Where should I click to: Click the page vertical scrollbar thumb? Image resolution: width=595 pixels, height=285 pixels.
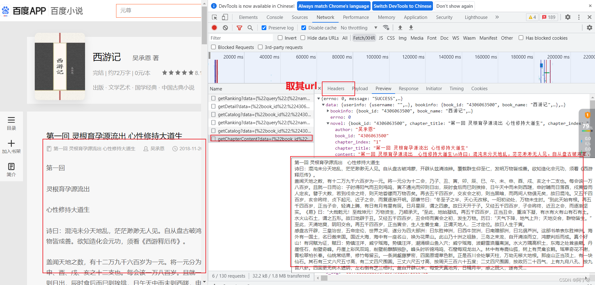click(204, 25)
